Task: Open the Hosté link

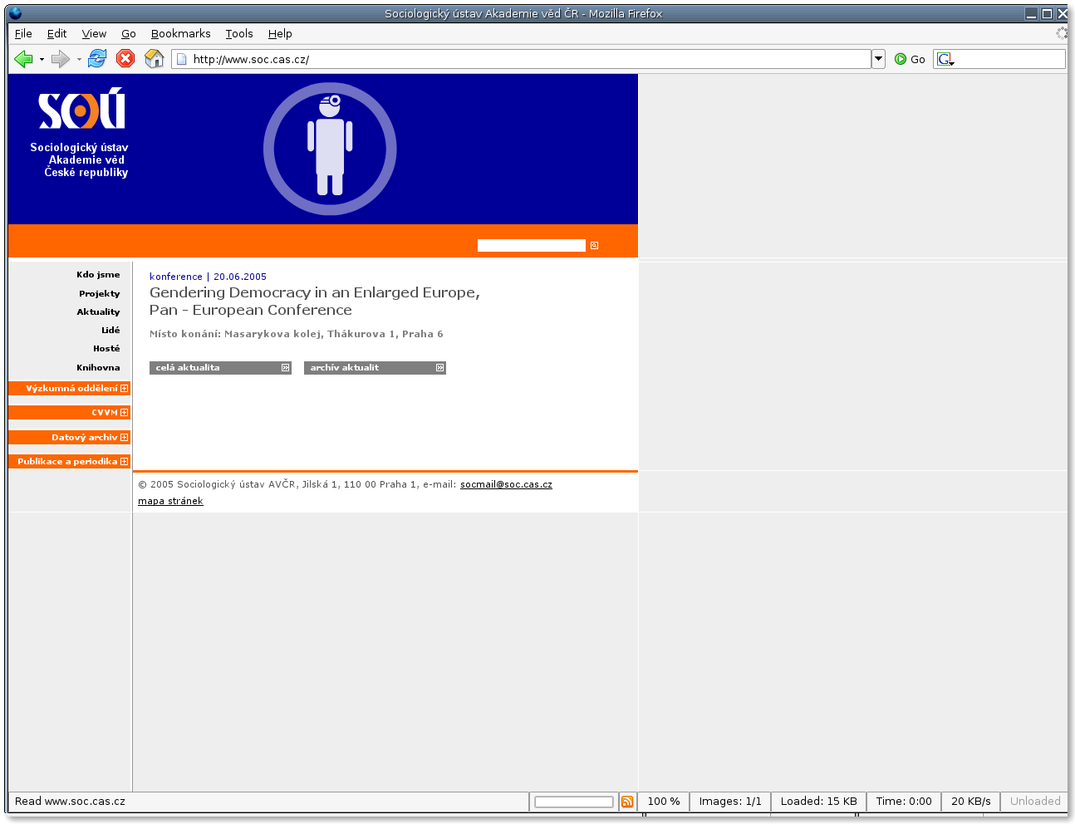Action: point(106,348)
